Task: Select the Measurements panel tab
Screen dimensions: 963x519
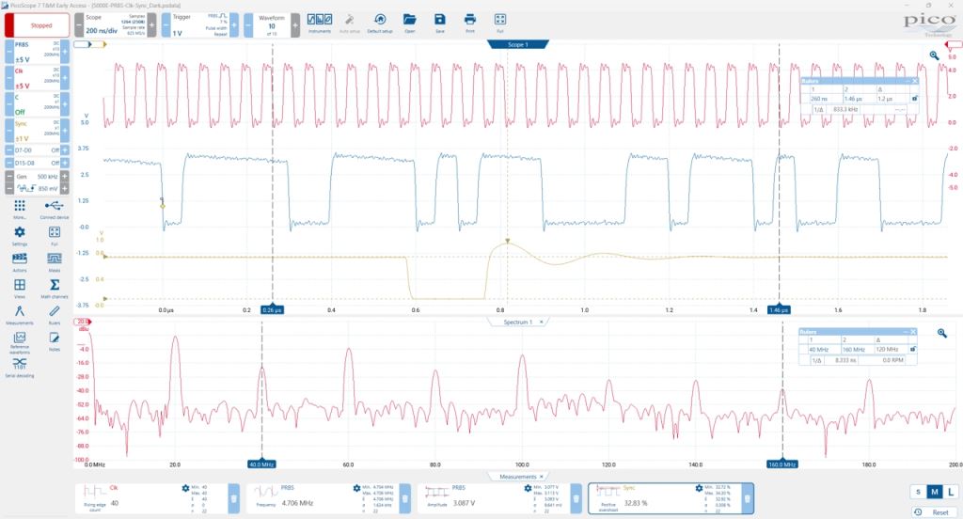Action: tap(518, 477)
